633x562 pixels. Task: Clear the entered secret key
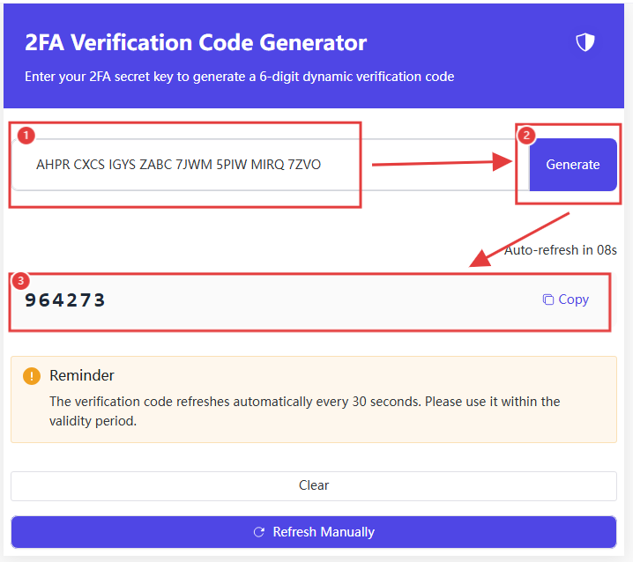pyautogui.click(x=314, y=485)
